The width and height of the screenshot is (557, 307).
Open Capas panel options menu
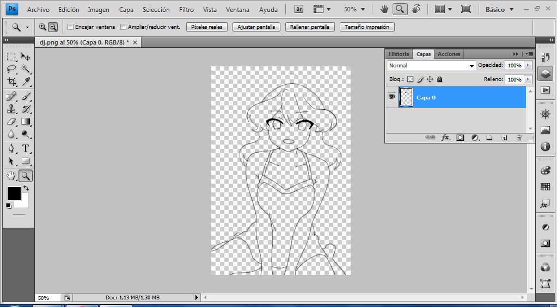529,54
